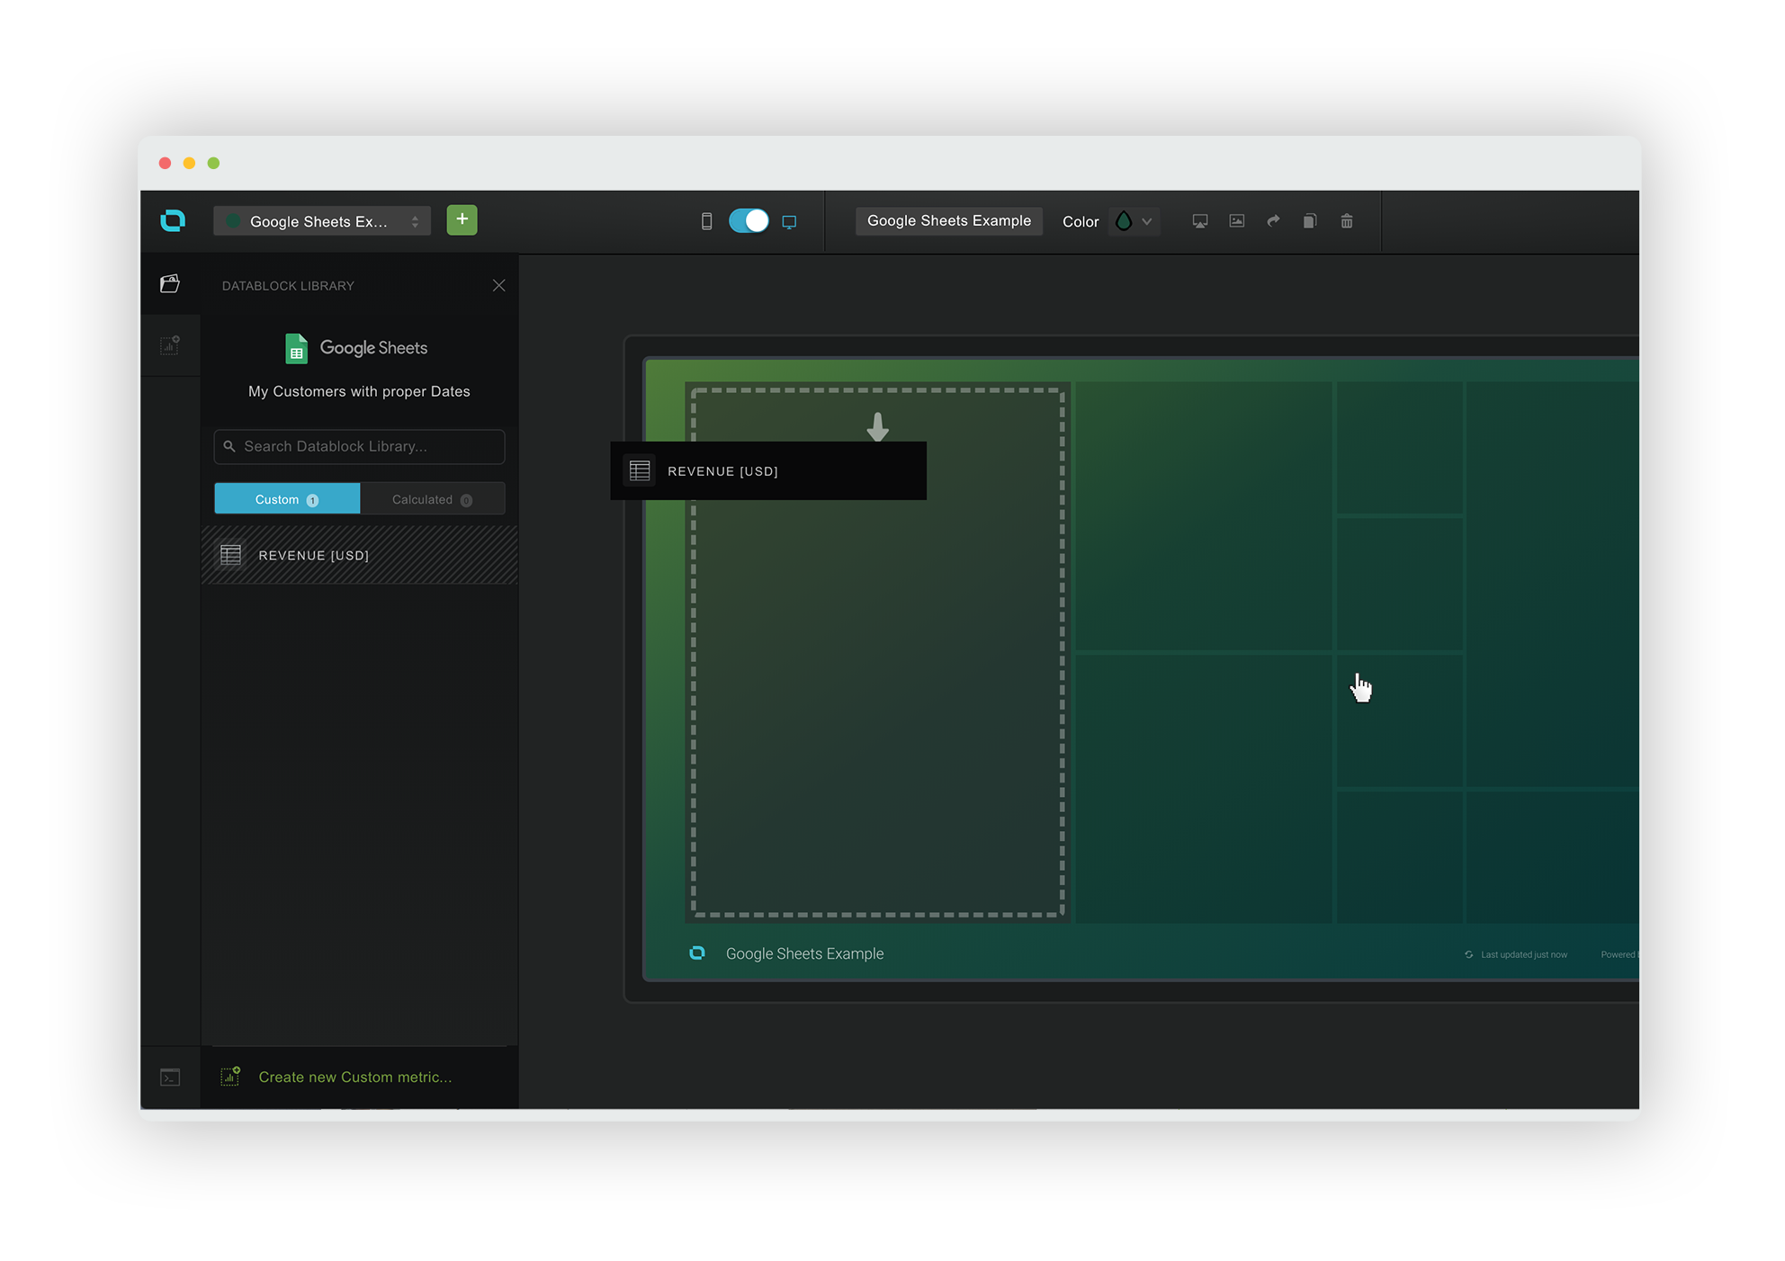Click the Databox logo icon
The height and width of the screenshot is (1261, 1785).
[x=173, y=220]
